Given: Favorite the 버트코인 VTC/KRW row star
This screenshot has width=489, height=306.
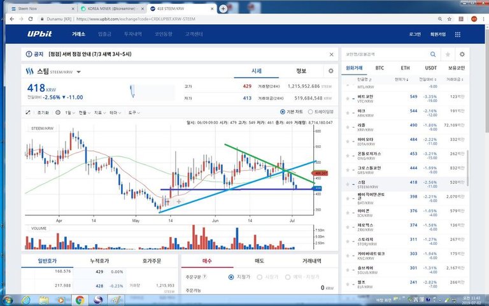Looking at the screenshot, I should (x=348, y=99).
